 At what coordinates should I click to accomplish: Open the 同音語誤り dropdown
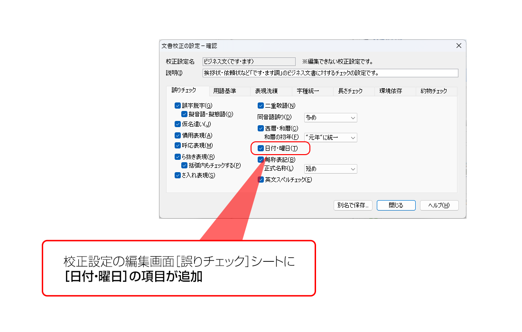pyautogui.click(x=330, y=117)
